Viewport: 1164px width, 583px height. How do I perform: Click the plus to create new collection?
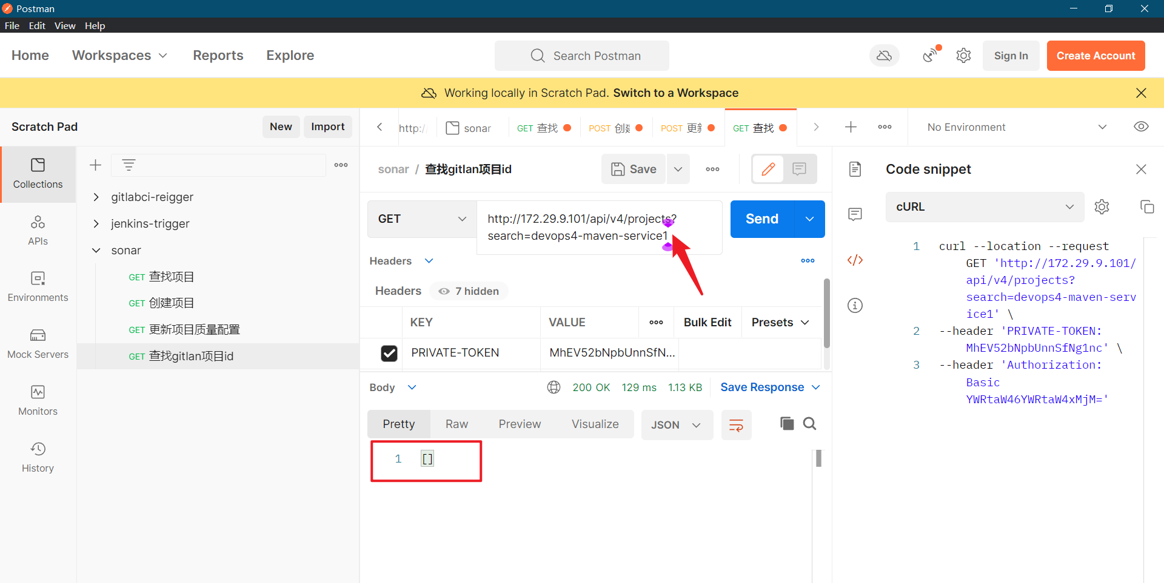click(95, 165)
